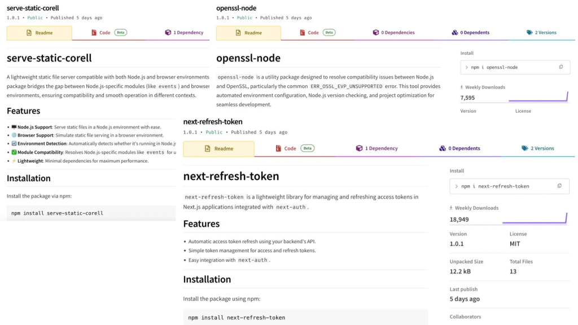
Task: Open 0 Dependencies tab of openssl-node
Action: click(393, 33)
